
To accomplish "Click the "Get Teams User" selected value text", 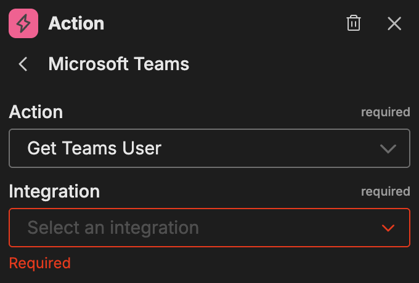I will (x=94, y=148).
